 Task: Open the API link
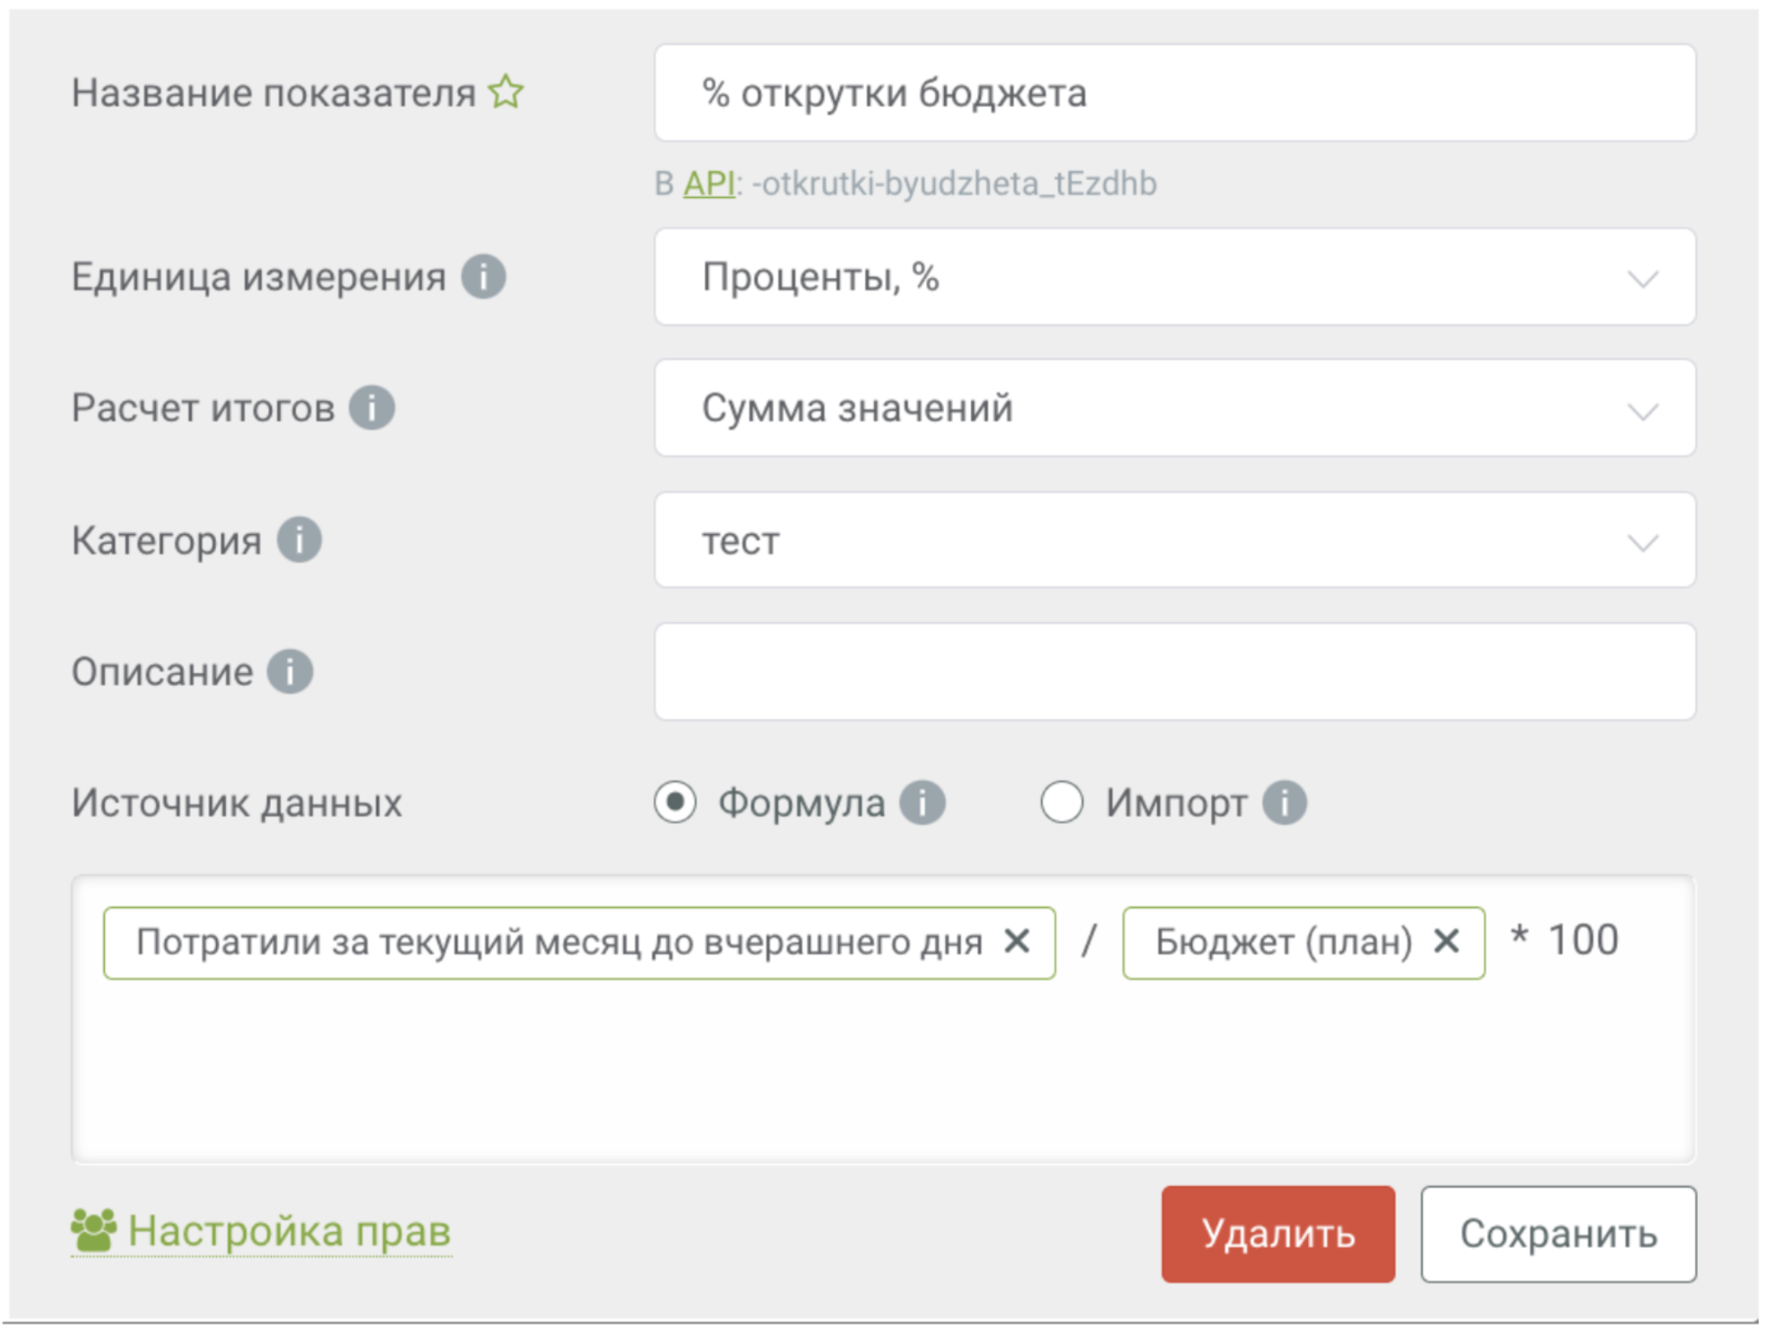(x=708, y=184)
